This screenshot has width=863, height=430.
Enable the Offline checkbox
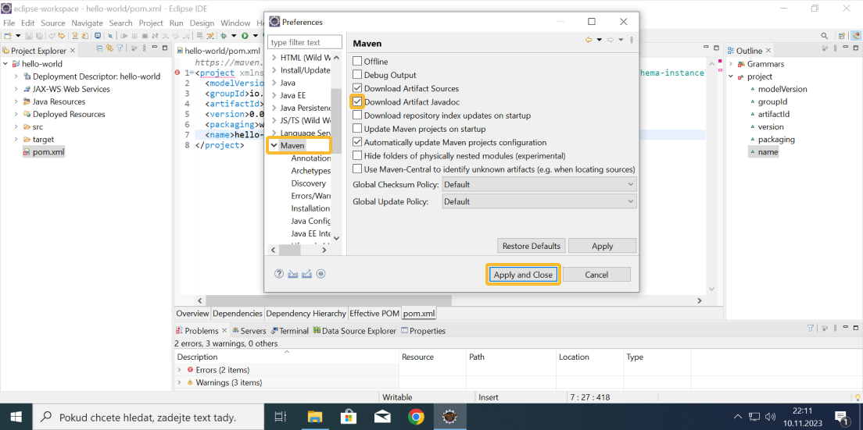pyautogui.click(x=358, y=61)
